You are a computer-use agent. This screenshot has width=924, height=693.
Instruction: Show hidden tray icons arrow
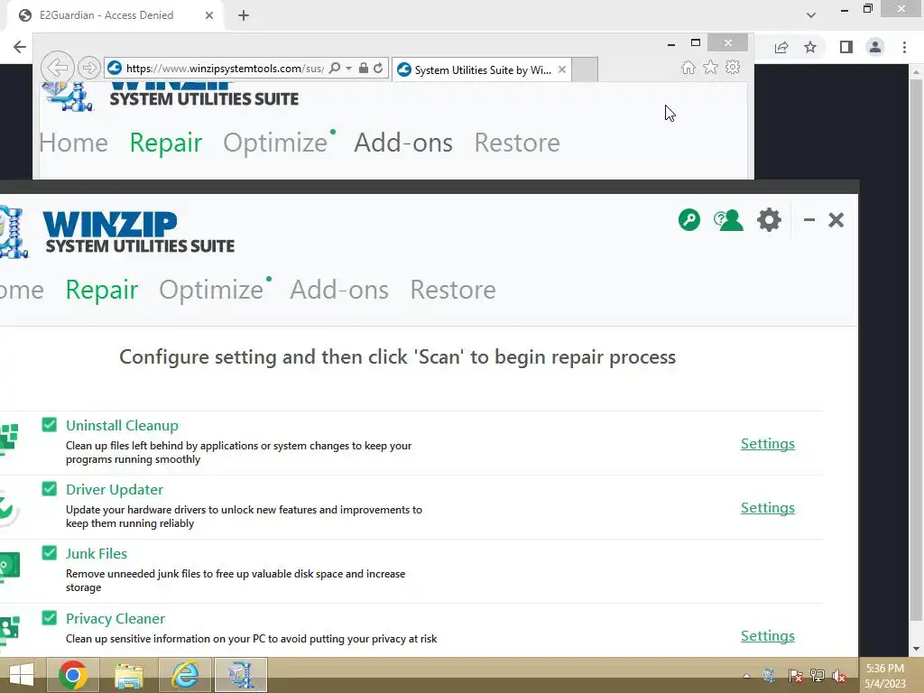746,676
